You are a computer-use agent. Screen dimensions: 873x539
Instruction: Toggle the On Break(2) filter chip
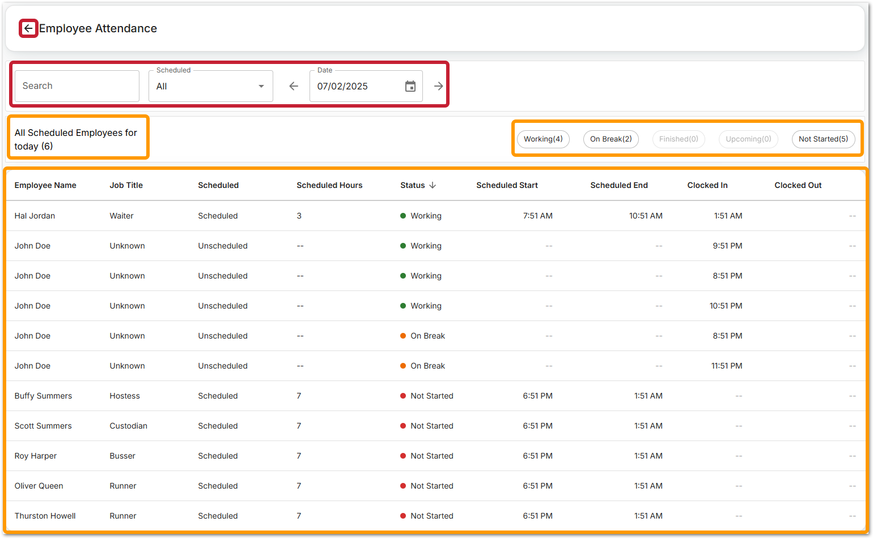611,139
